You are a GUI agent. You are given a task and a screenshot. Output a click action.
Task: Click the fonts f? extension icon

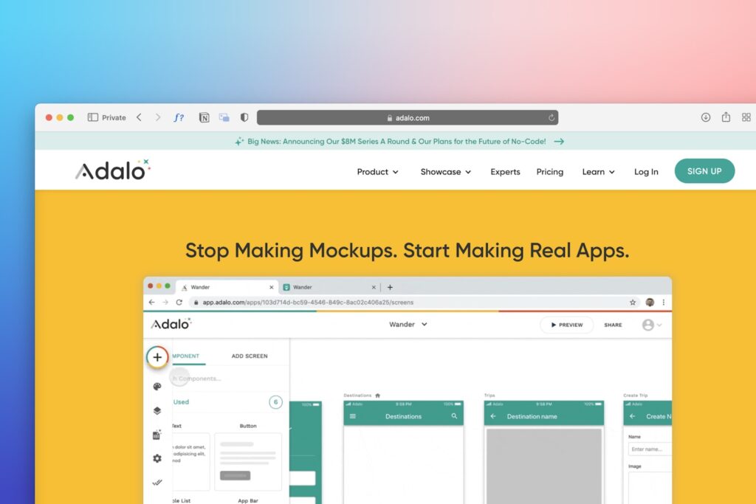tap(179, 117)
